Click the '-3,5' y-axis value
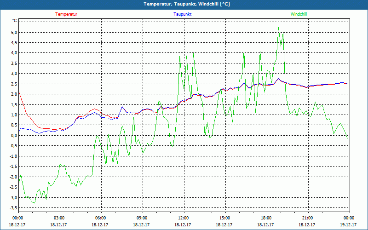The width and height of the screenshot is (368, 230). [x=14, y=208]
